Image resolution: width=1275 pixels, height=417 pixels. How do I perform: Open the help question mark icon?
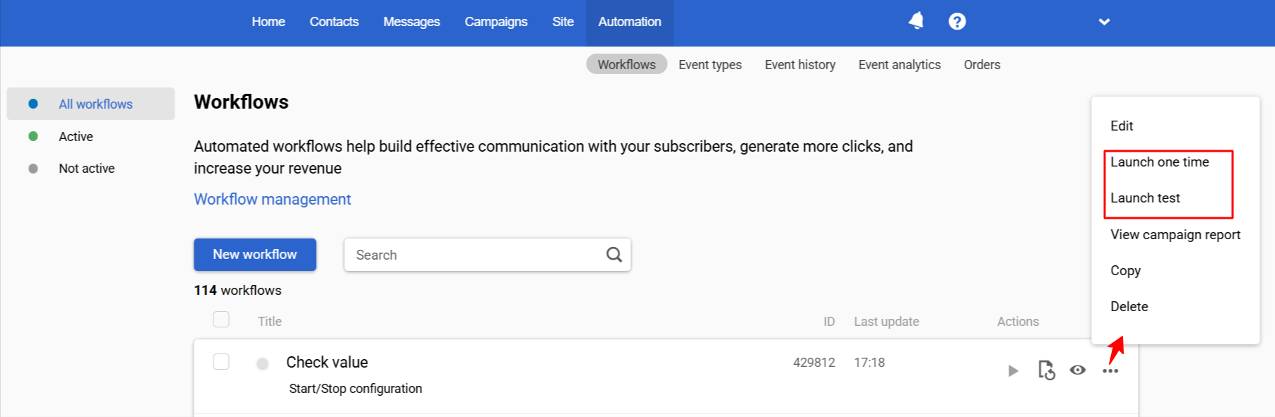click(957, 21)
